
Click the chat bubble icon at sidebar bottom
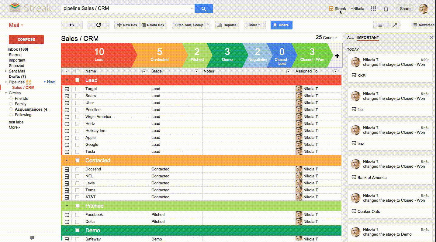32,238
